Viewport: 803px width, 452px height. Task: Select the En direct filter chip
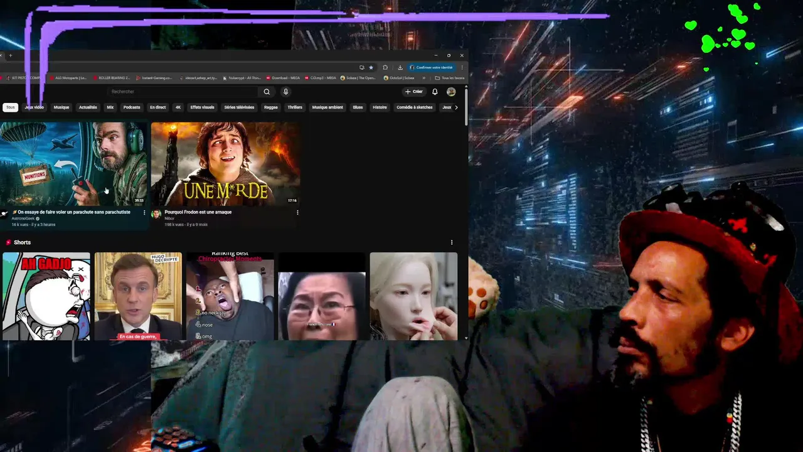tap(158, 107)
